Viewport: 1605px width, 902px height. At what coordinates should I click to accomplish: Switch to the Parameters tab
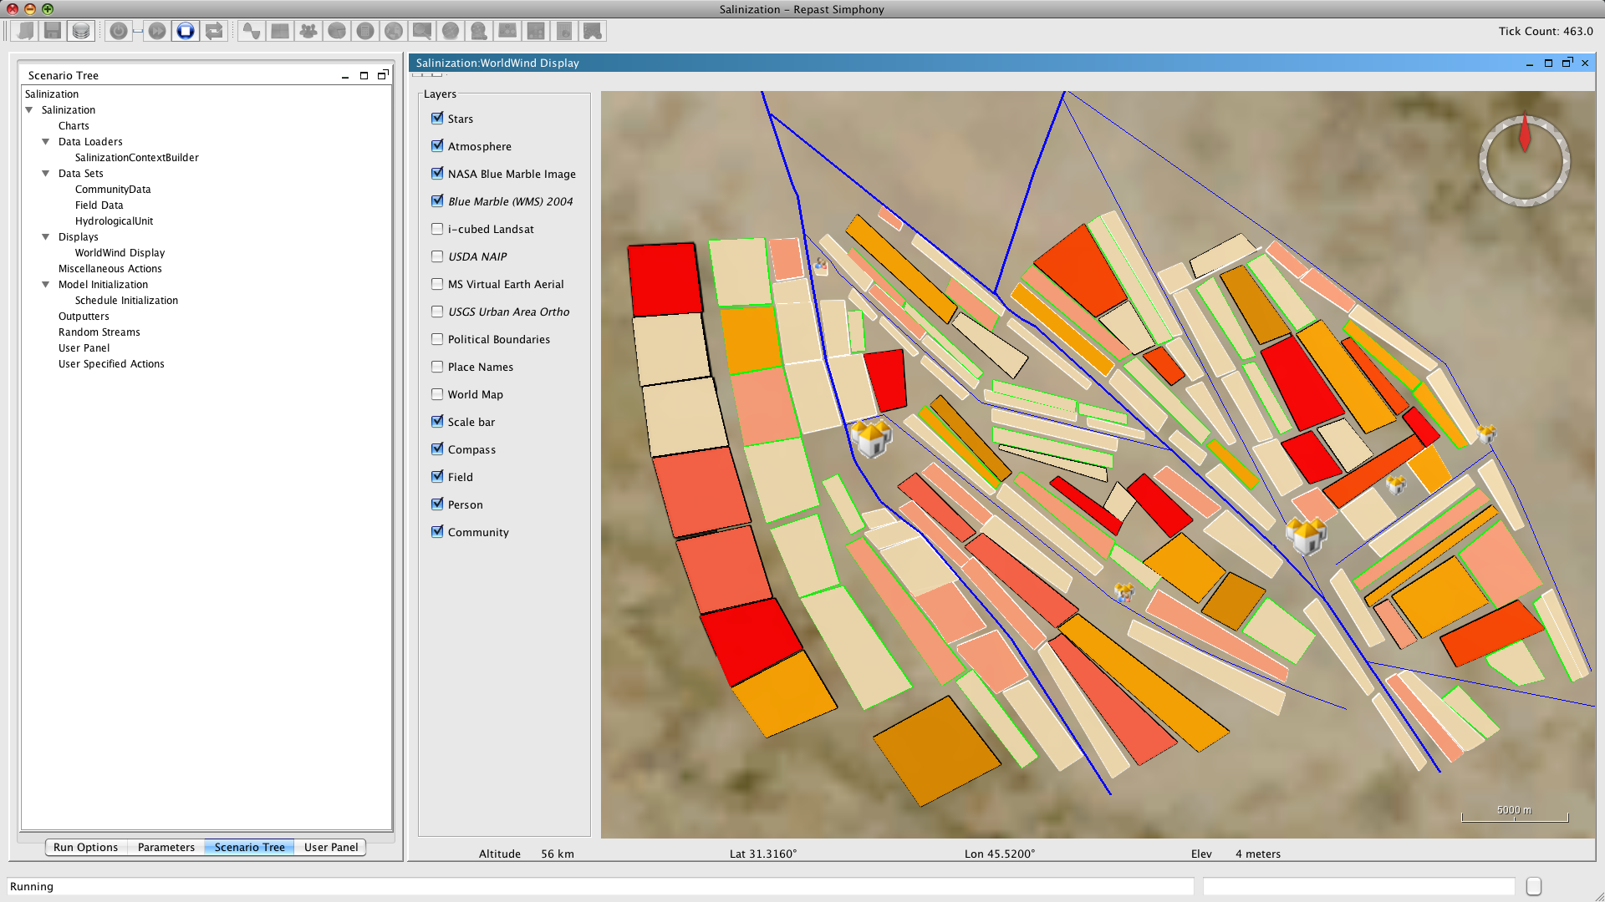tap(166, 847)
